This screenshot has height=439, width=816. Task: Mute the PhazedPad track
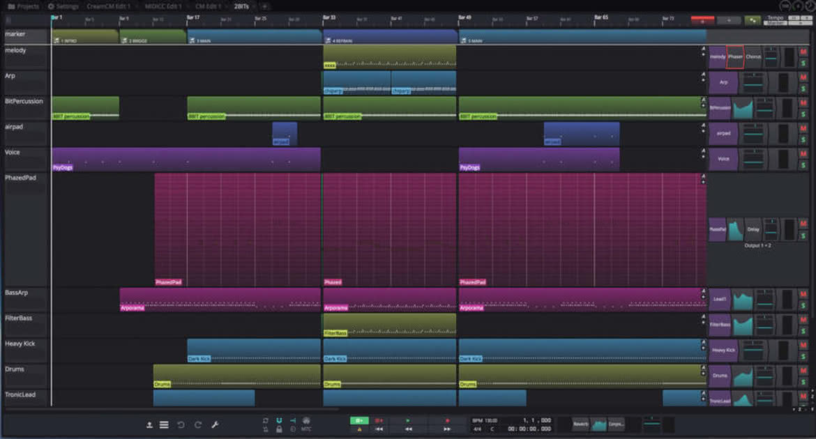click(x=803, y=224)
